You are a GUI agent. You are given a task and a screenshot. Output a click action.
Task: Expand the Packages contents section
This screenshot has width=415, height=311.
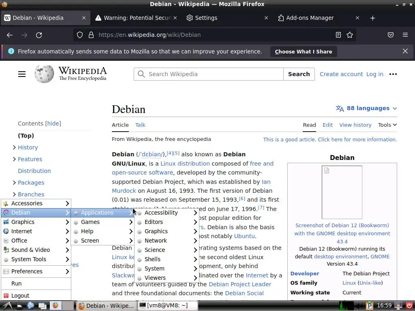[14, 183]
